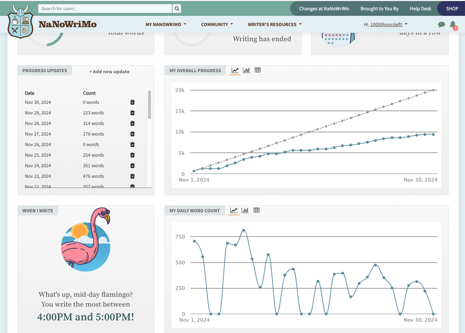This screenshot has width=465, height=333.
Task: Focus the Search for users field
Action: click(105, 8)
